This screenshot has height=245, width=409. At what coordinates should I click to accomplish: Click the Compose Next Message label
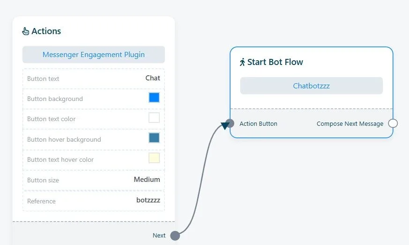click(350, 124)
